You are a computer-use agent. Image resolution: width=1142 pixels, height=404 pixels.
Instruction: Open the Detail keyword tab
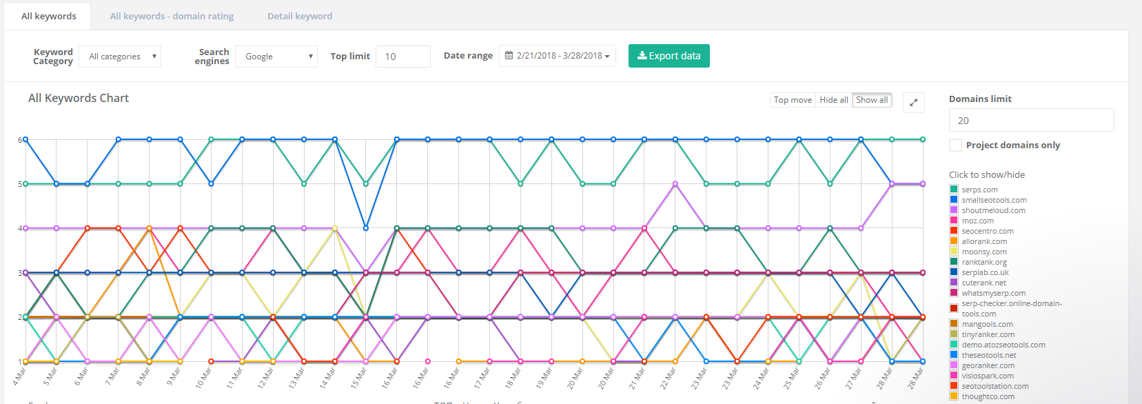tap(300, 16)
